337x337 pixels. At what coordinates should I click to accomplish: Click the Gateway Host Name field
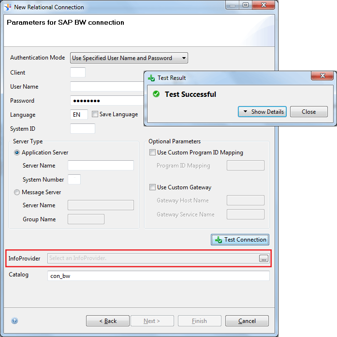(246, 200)
